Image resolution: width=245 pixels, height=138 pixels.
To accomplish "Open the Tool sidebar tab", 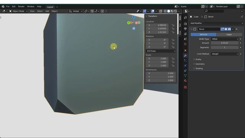I will (x=180, y=25).
